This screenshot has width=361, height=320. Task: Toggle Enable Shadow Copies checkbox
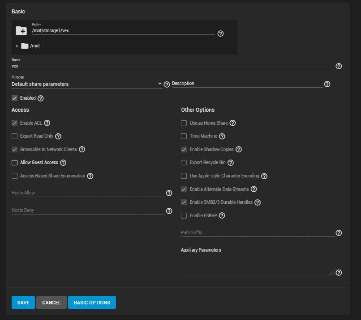(184, 150)
